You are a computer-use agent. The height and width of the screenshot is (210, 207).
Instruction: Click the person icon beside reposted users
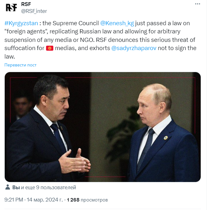(8, 188)
